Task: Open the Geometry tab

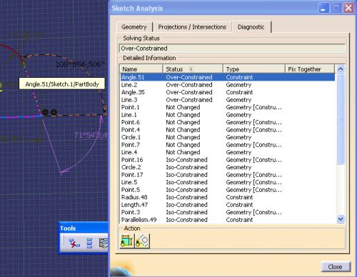Action: [134, 27]
